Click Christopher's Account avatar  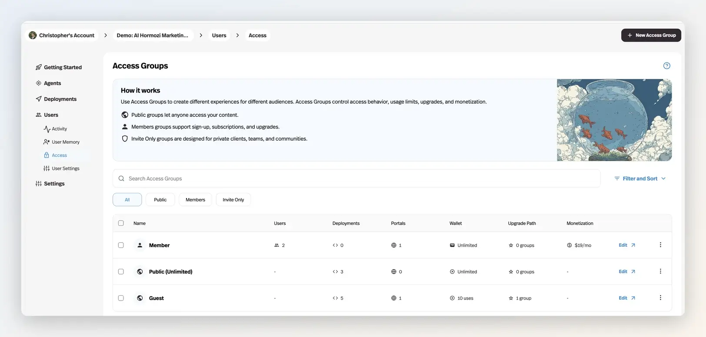[x=33, y=35]
